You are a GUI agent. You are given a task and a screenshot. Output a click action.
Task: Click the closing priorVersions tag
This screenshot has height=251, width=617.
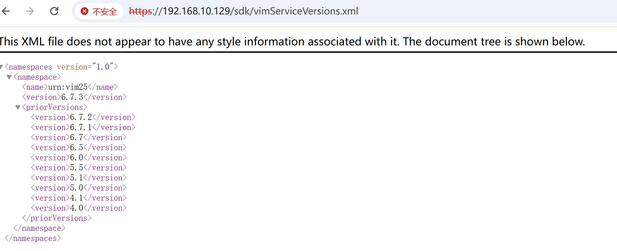pos(57,218)
